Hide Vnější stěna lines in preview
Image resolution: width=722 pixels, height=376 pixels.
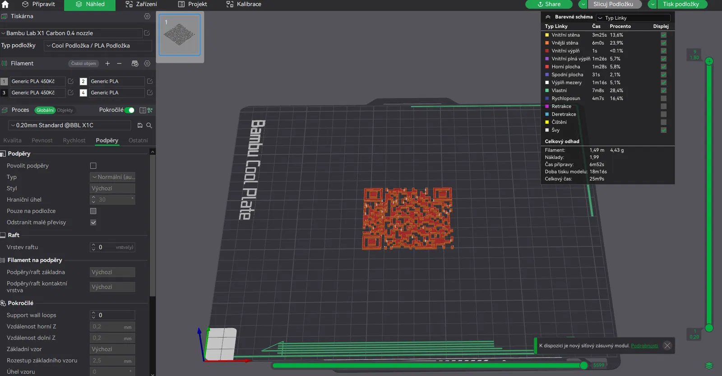[663, 43]
